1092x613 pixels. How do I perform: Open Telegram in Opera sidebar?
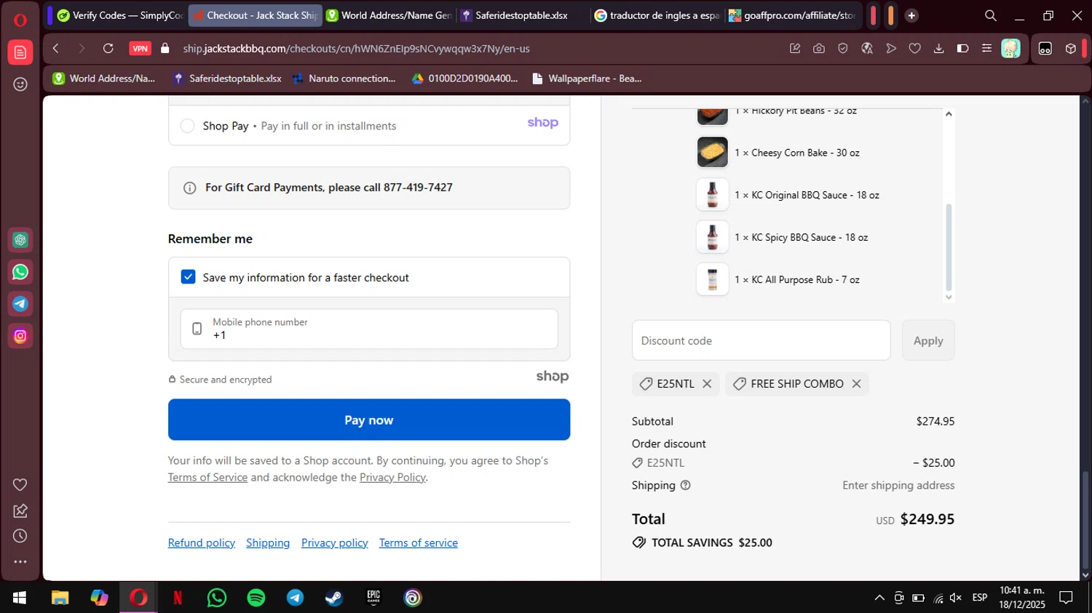(20, 304)
